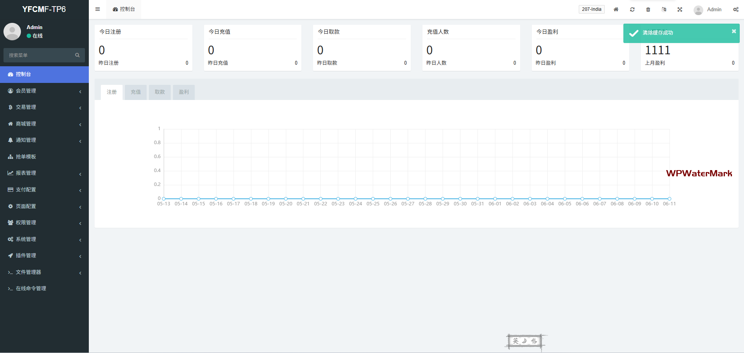Select the 取款 chart tab
Screen dimensions: 744x353
pyautogui.click(x=159, y=92)
